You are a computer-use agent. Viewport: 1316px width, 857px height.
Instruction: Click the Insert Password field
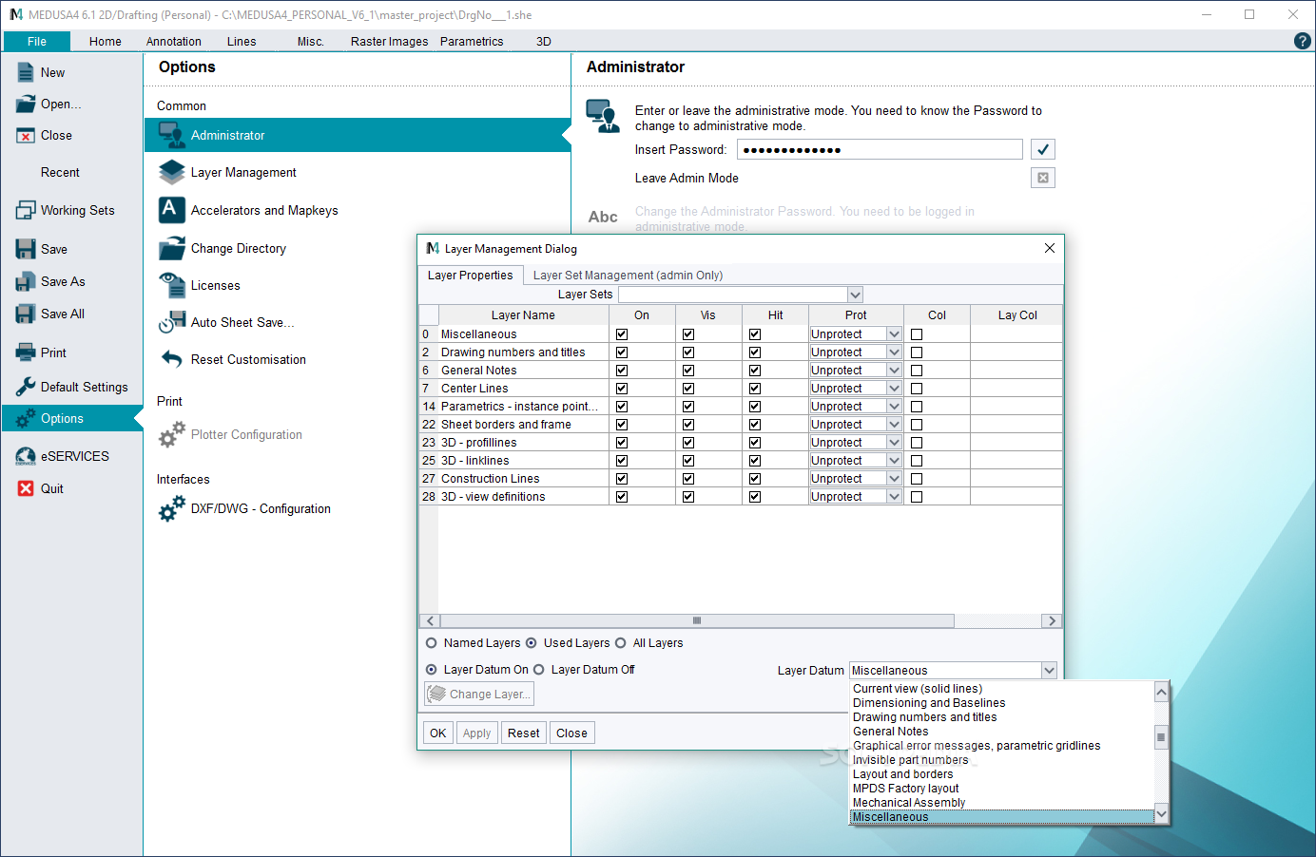click(880, 149)
